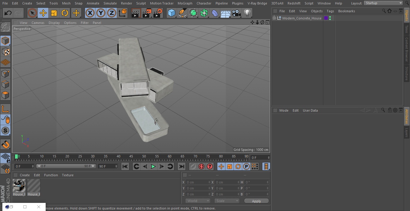Click the search icon in Objects panel

(384, 11)
